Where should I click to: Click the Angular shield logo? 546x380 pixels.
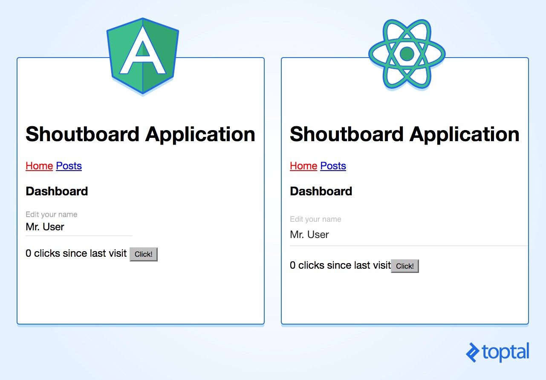point(143,56)
